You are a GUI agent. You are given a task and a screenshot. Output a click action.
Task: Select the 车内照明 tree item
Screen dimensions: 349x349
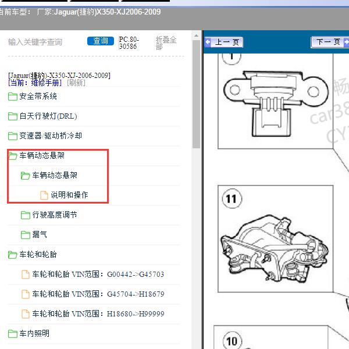point(34,333)
